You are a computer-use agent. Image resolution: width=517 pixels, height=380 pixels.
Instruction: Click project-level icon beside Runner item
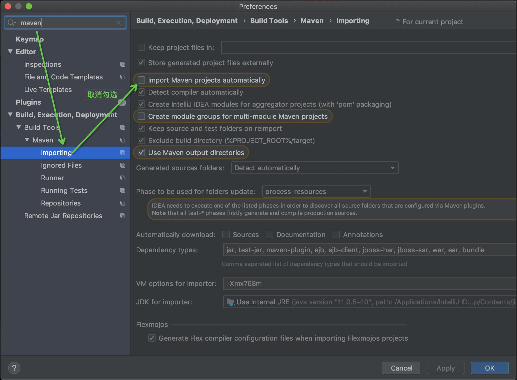click(122, 178)
